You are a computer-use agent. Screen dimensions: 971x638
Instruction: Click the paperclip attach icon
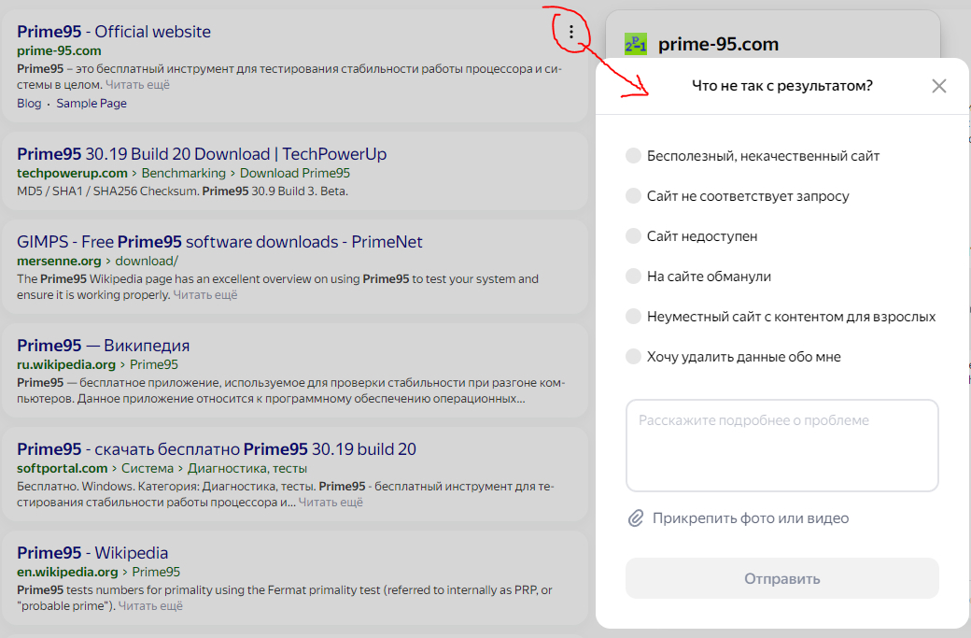tap(636, 518)
